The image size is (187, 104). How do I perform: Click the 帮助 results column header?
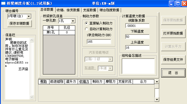44,82
